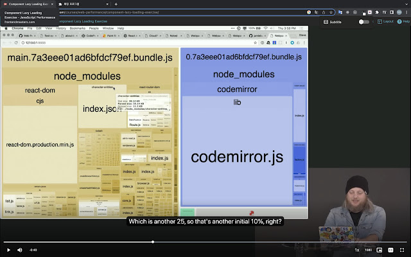
Task: Mute the video volume icon
Action: tap(19, 249)
